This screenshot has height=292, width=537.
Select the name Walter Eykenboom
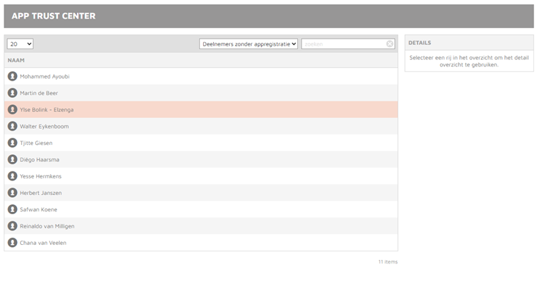click(44, 126)
